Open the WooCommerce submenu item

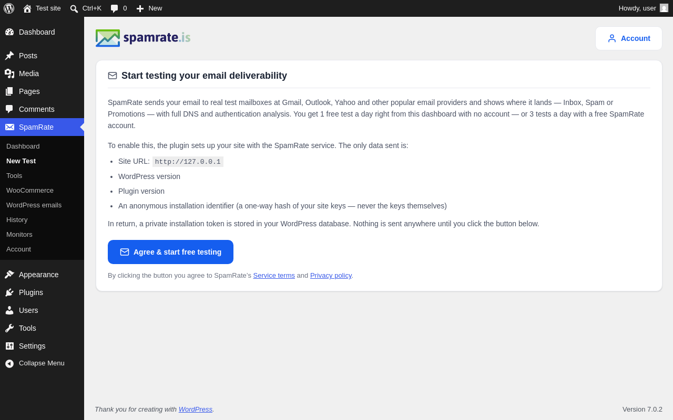click(x=30, y=190)
